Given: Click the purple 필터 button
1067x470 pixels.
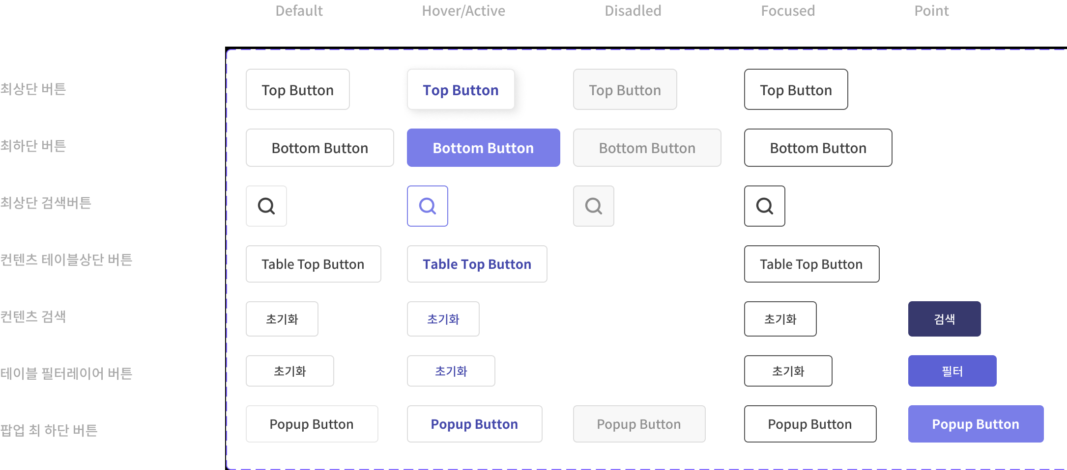Looking at the screenshot, I should (x=952, y=371).
